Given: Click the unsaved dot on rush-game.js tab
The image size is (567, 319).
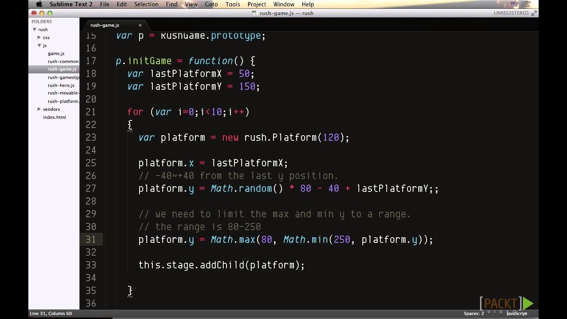Looking at the screenshot, I should pos(140,25).
